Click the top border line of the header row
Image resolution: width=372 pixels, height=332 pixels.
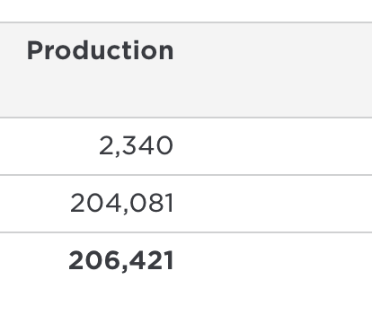(186, 22)
